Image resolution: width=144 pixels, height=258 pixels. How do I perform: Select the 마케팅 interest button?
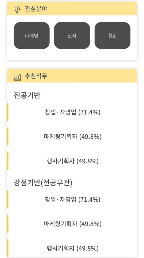tap(32, 35)
